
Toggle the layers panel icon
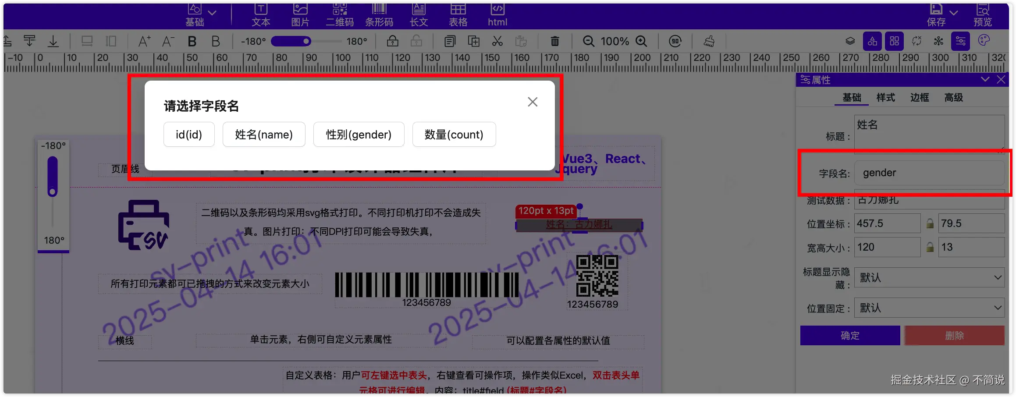[x=850, y=41]
